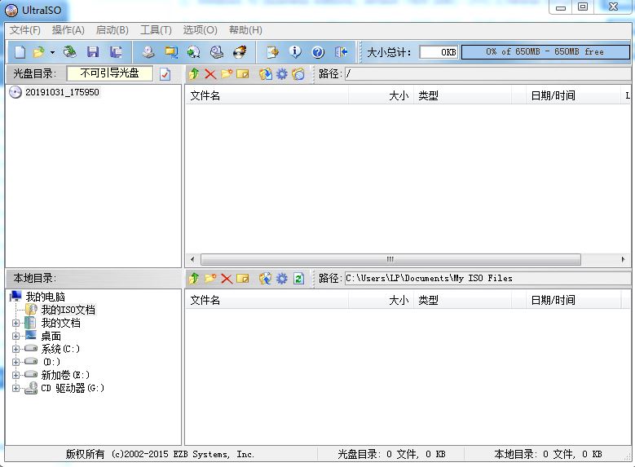Expand the (D:) drive node
635x467 pixels.
point(15,362)
